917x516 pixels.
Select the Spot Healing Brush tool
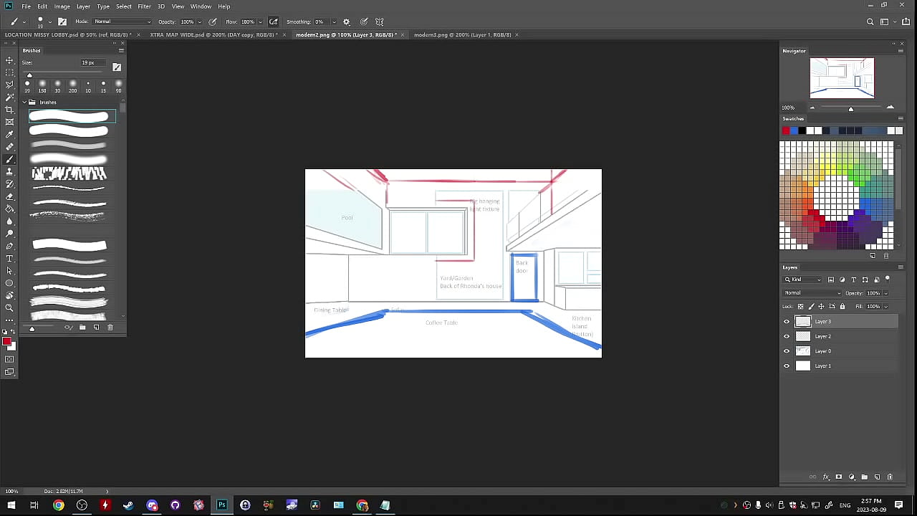9,147
